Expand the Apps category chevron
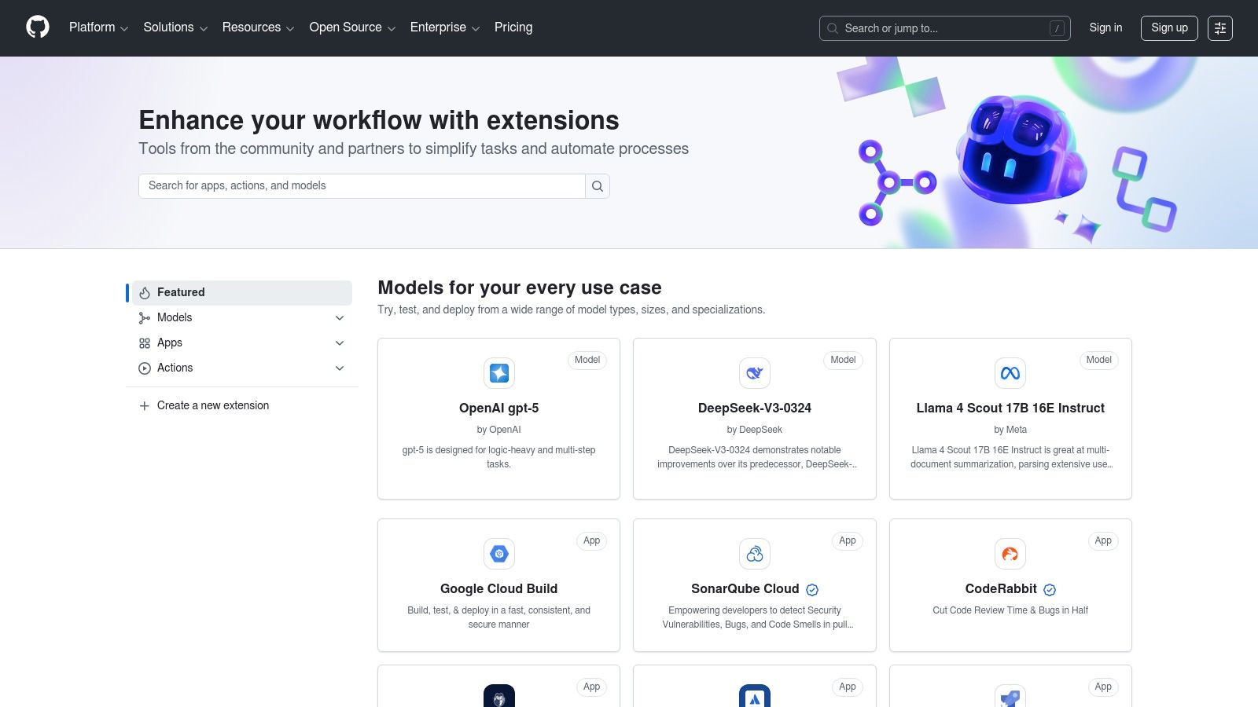 [x=340, y=343]
